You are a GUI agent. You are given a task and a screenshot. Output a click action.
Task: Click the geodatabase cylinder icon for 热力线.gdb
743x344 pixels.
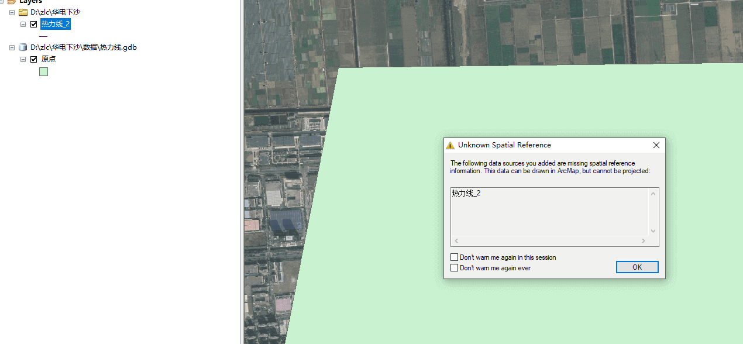click(x=23, y=47)
